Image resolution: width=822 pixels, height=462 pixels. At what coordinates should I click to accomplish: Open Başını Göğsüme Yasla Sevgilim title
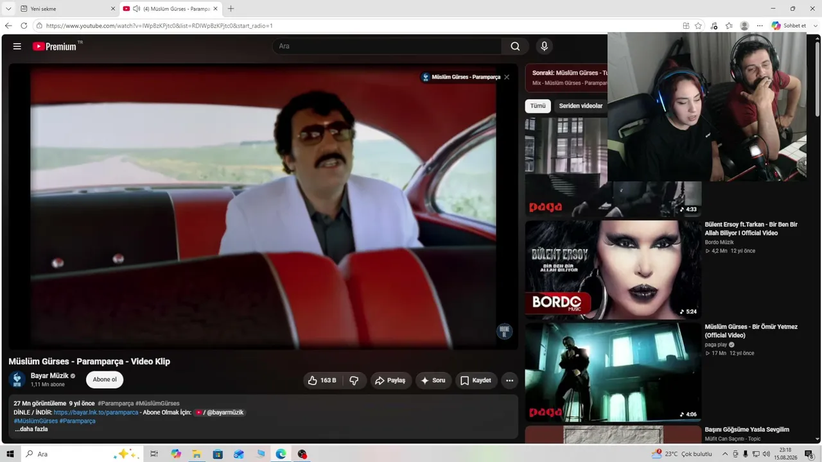click(x=747, y=429)
